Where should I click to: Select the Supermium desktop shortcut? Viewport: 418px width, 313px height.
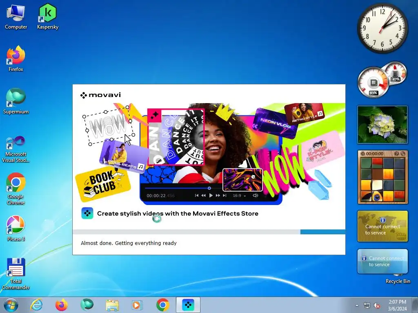pos(16,101)
